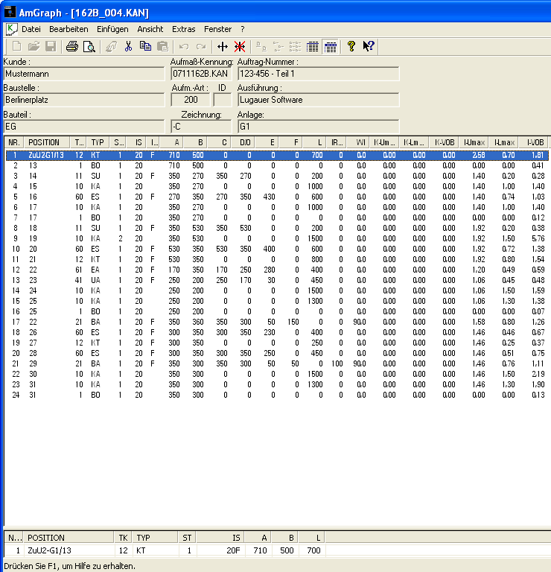This screenshot has width=551, height=572.
Task: Select row 24, the last table row
Action: coord(277,395)
